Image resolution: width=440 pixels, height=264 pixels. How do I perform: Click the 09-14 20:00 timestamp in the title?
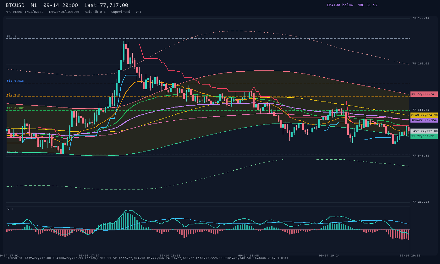pos(61,5)
